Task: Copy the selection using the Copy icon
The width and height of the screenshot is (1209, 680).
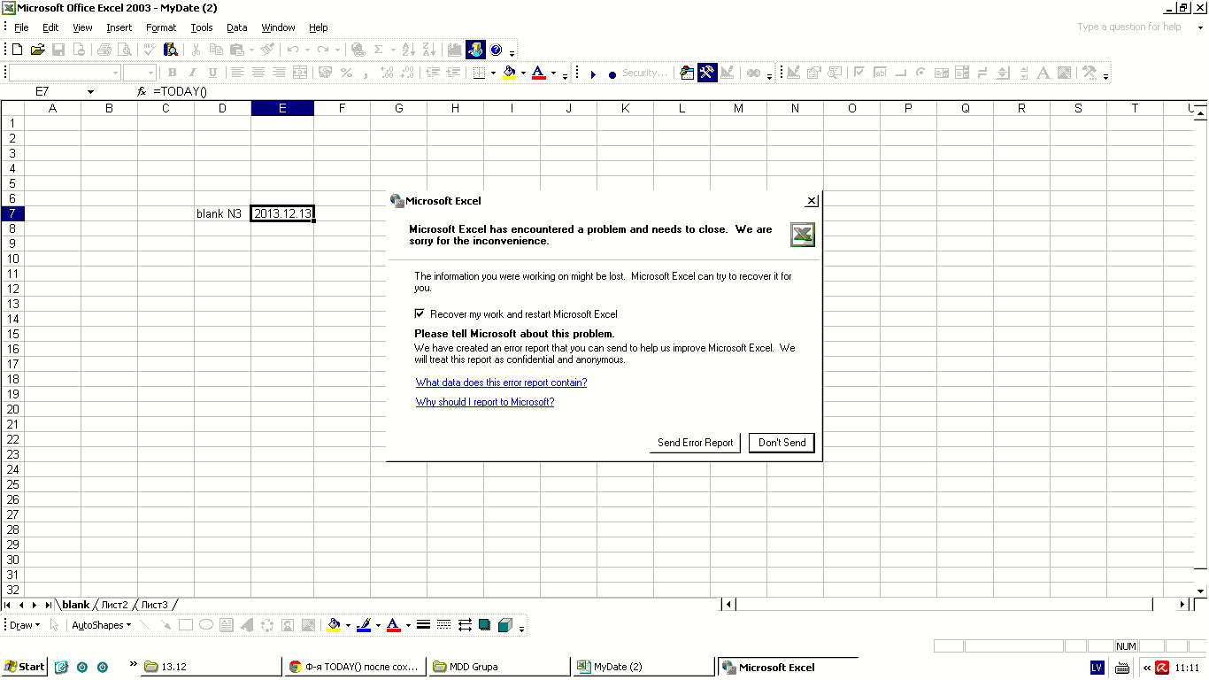Action: (216, 50)
